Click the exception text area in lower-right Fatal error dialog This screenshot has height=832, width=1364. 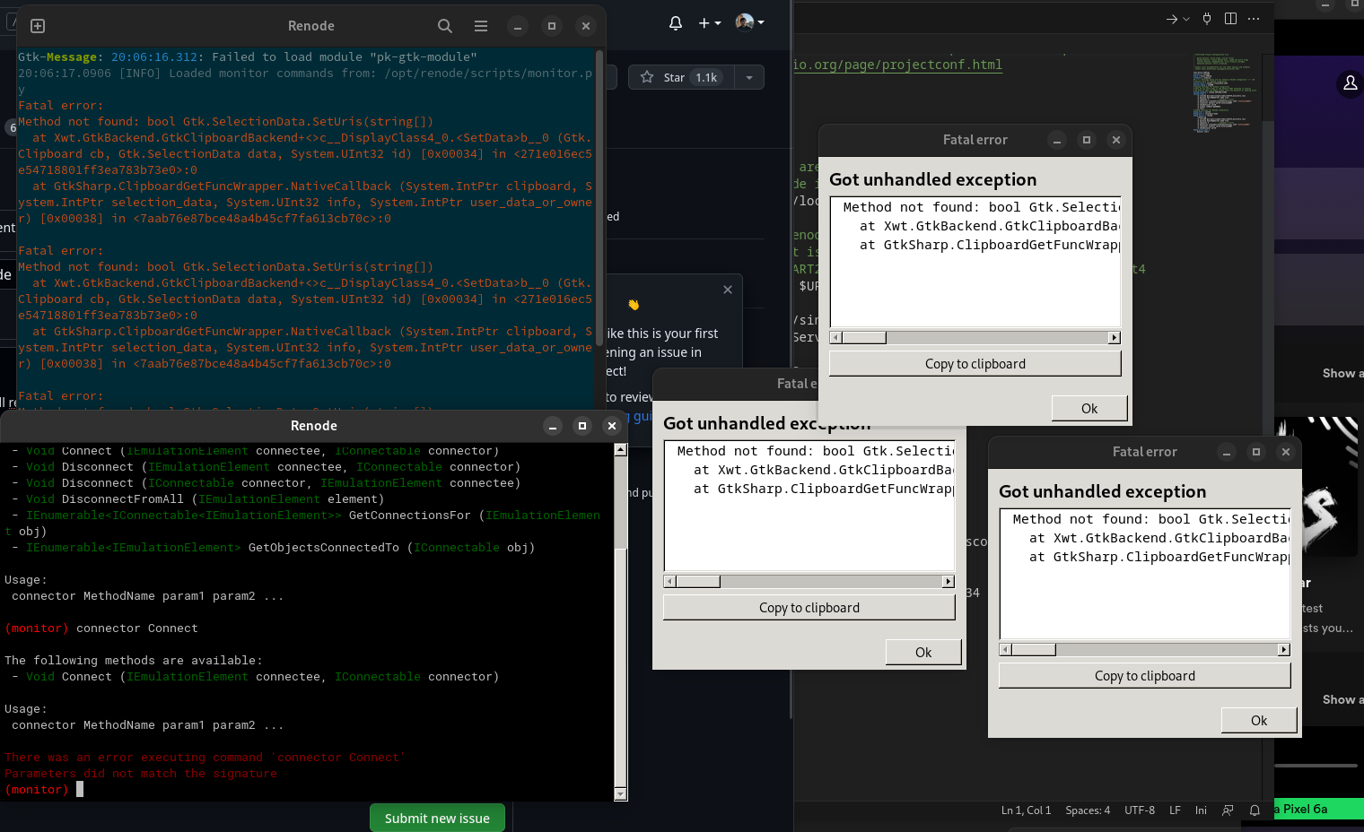click(1145, 574)
